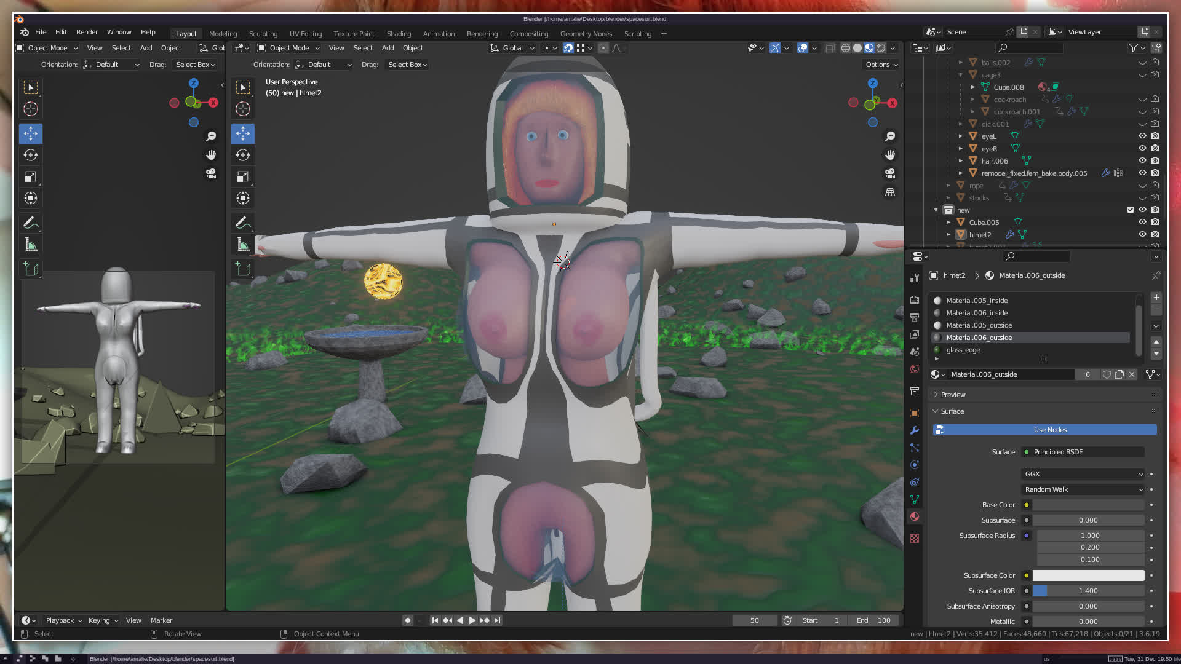Select the Rotate tool in main viewport toolbar

point(243,155)
